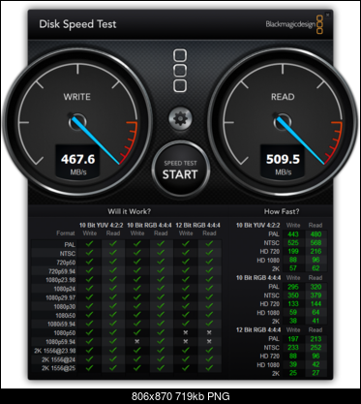
Task: Click the 10 Bit RGB 2K read value 41
Action: [316, 321]
